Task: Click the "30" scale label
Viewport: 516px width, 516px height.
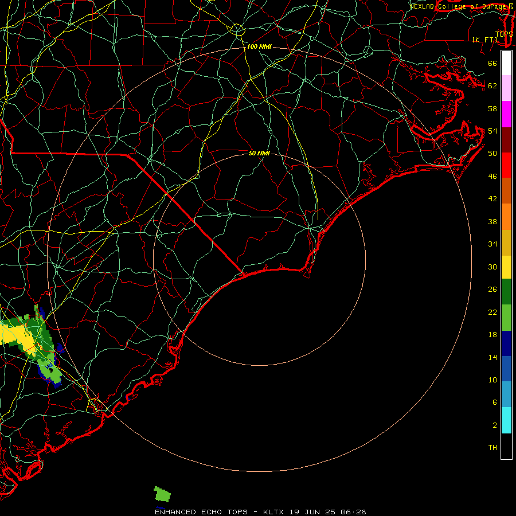Action: click(x=492, y=267)
